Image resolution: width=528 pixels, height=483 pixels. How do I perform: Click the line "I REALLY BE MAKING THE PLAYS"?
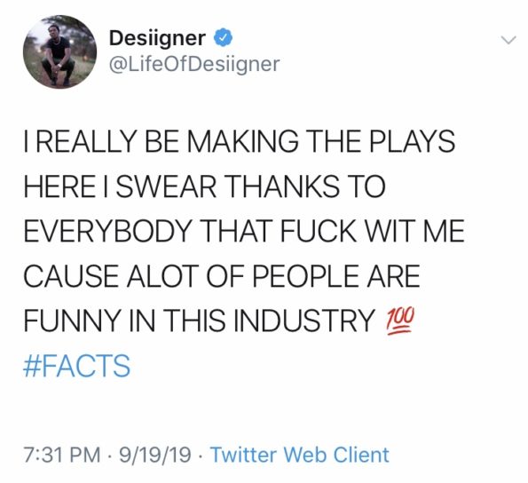point(240,141)
